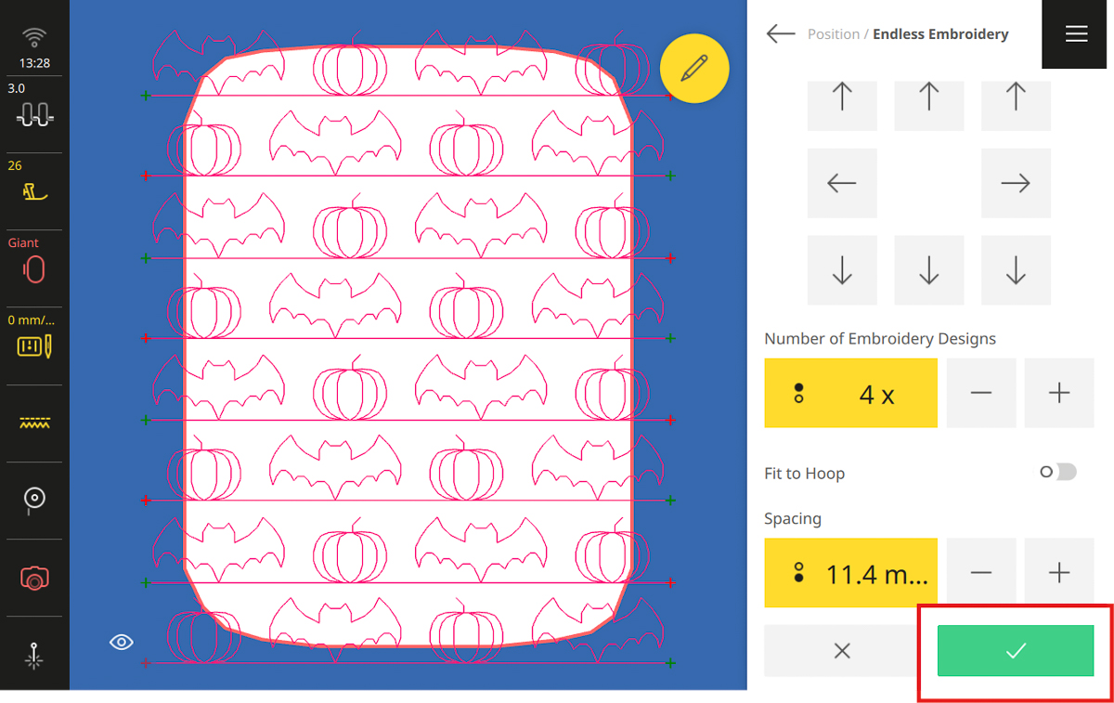Select the zigzag stitch icon
The height and width of the screenshot is (703, 1114).
33,423
